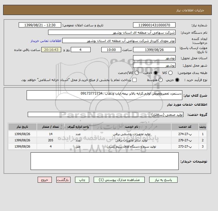
Task: Select service code پ-27-273 cell
Action: pos(185,146)
